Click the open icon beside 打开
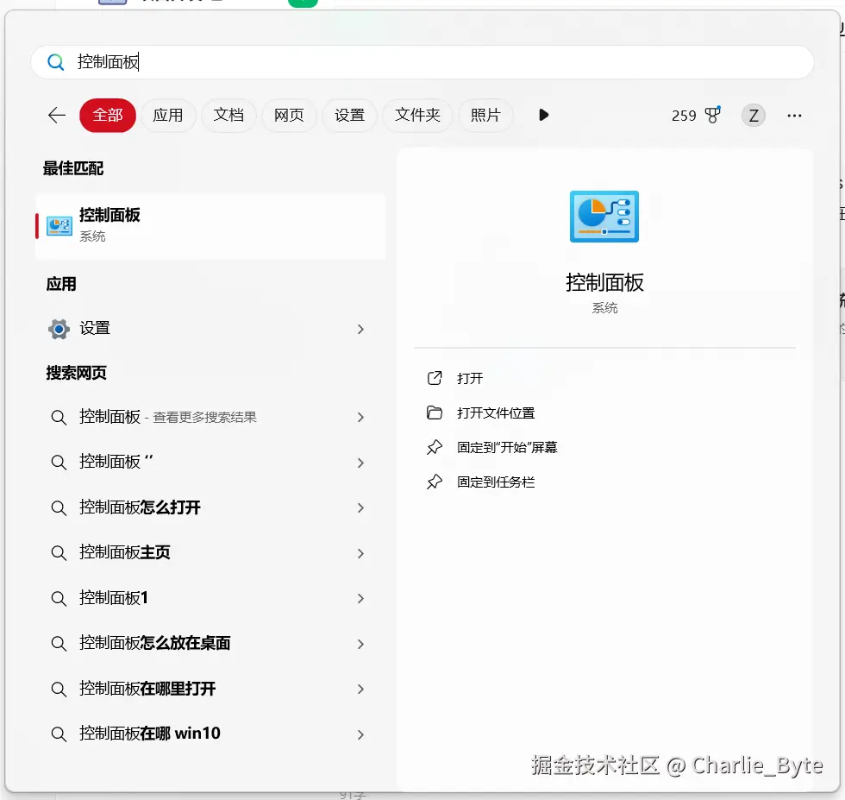Screen dimensions: 845x800 (x=435, y=378)
